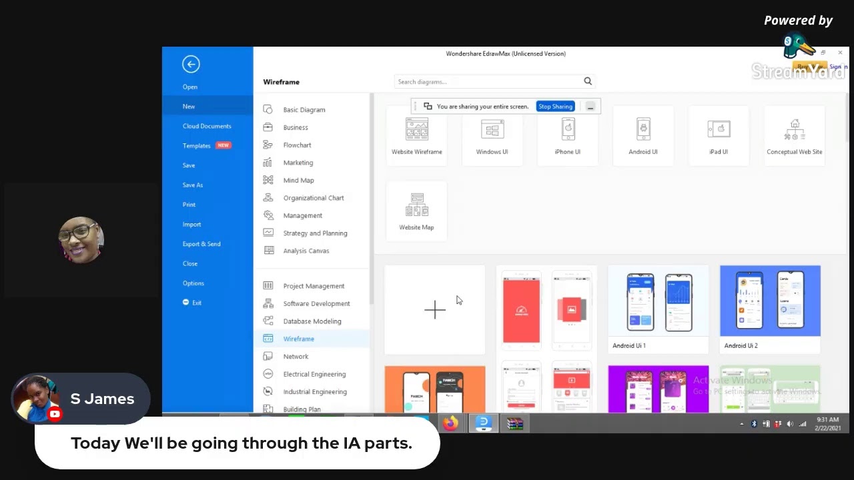
Task: Open the purple phone template thumbnail
Action: 659,389
